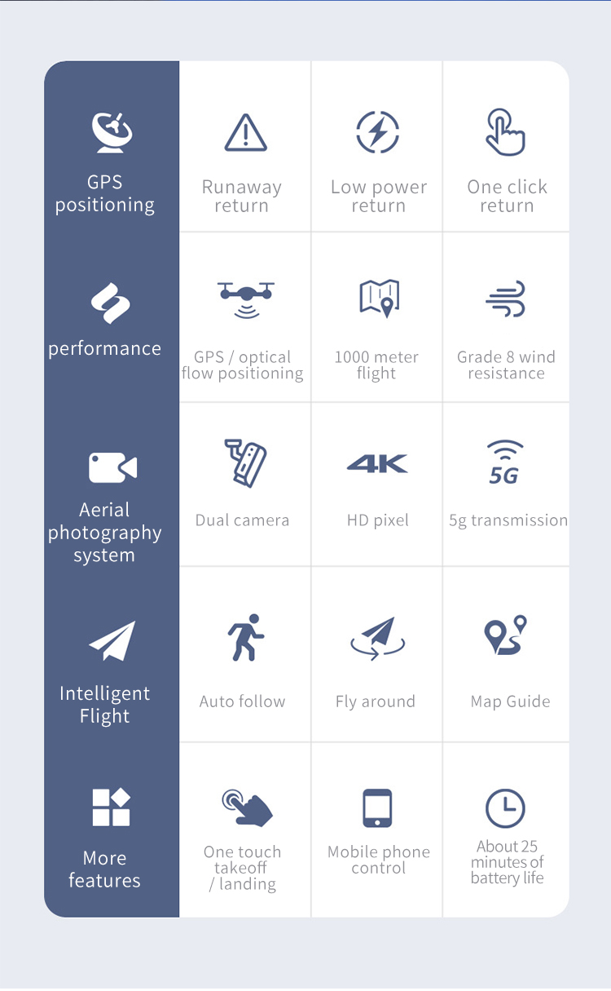
Task: Click the performance category label
Action: [105, 348]
